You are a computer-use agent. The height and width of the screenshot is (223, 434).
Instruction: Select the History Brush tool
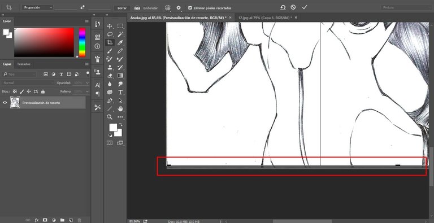click(120, 67)
